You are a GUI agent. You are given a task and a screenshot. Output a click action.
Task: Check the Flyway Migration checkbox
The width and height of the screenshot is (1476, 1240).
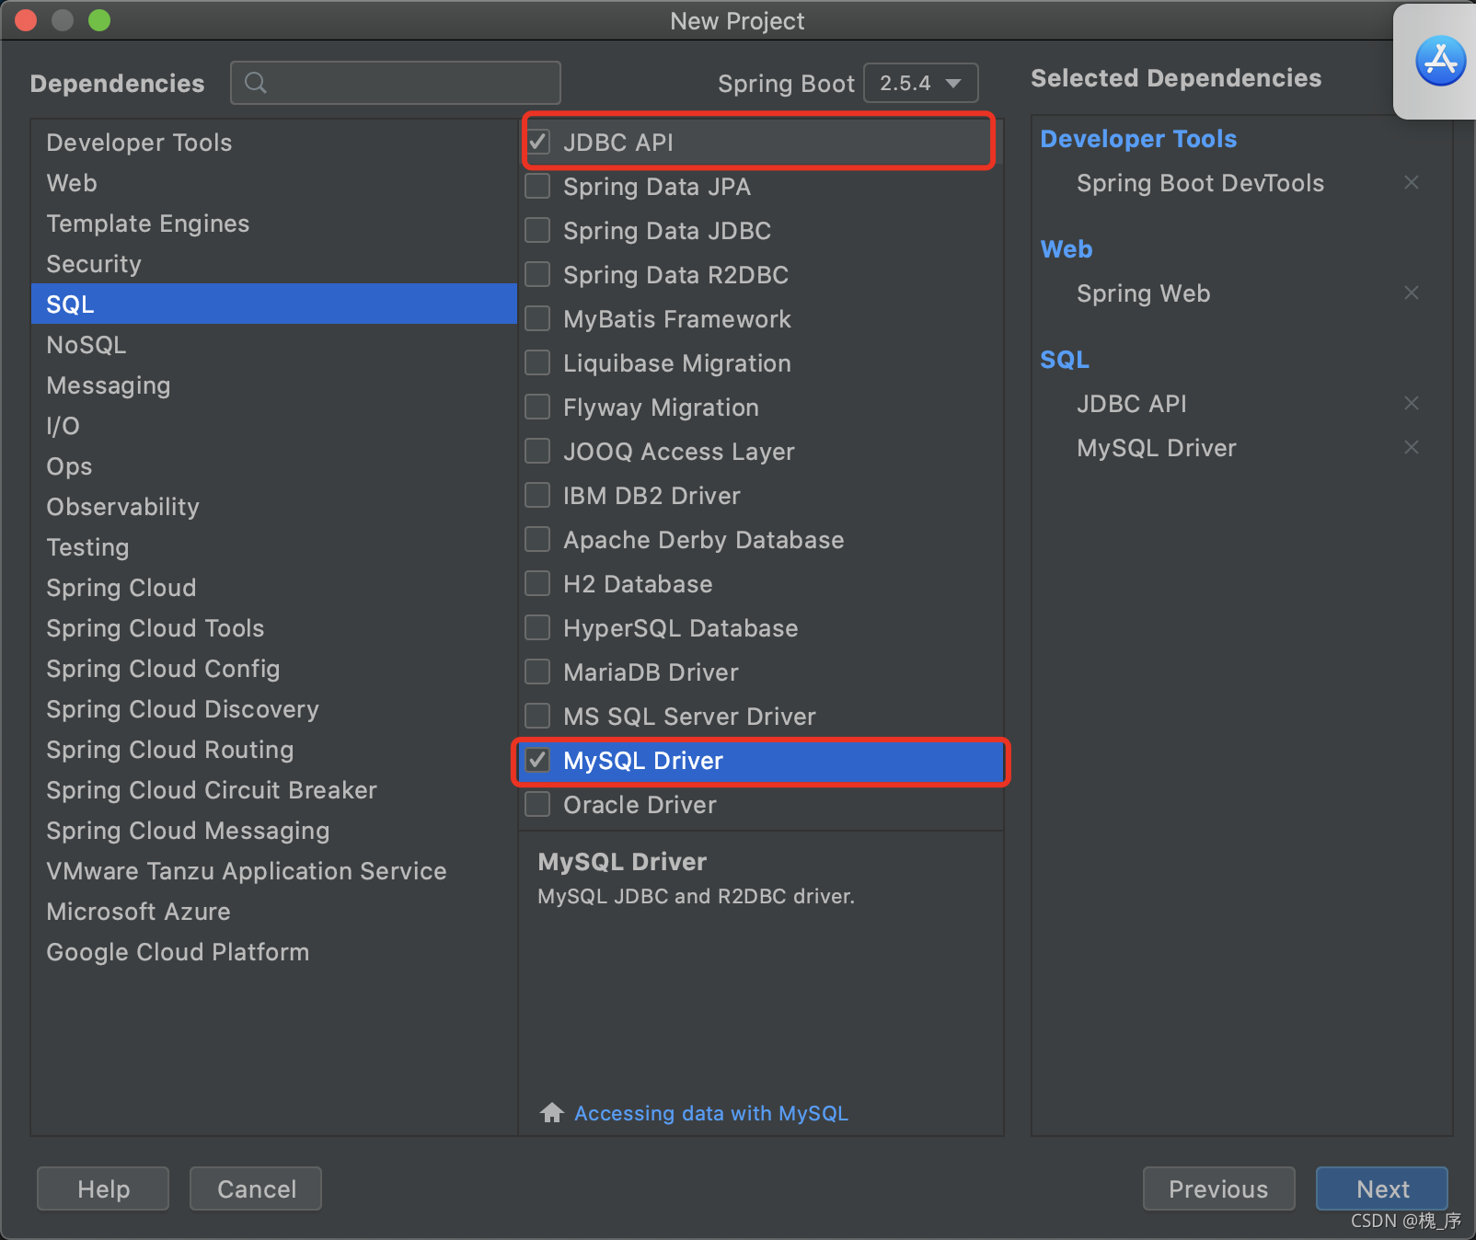click(538, 408)
